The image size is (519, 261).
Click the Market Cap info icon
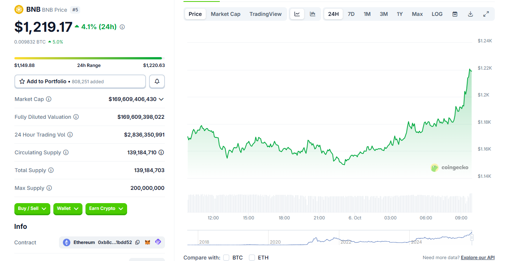point(49,99)
